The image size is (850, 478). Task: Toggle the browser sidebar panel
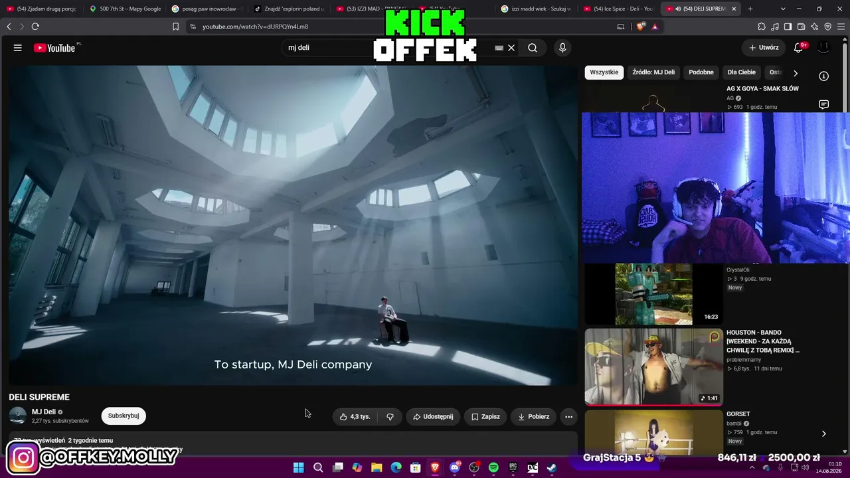(x=788, y=27)
